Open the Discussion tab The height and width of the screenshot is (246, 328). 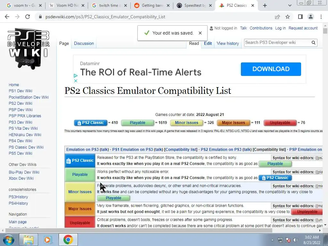84,44
